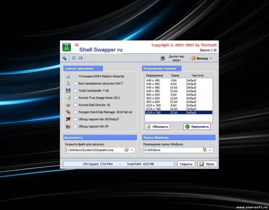Image resolution: width=269 pixels, height=210 pixels.
Task: Select the 640 x 480 4 bit resolution row
Action: (x=178, y=80)
